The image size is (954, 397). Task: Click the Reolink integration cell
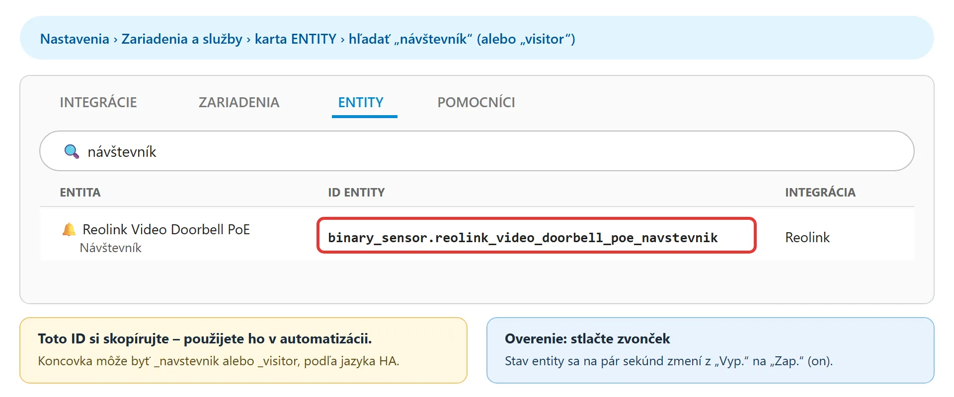(807, 237)
